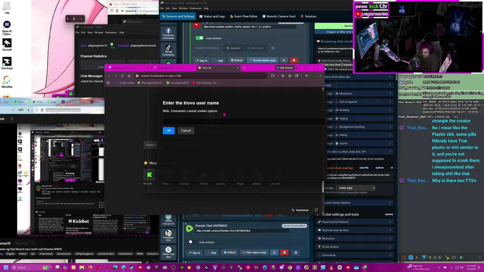Mute the YouTube source audio
Screen dimensions: 484x272
click(284, 60)
